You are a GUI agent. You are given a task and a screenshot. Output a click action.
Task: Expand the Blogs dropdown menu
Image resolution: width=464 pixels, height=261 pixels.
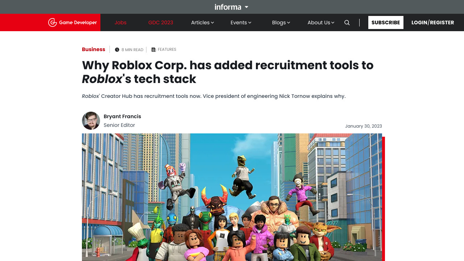281,22
